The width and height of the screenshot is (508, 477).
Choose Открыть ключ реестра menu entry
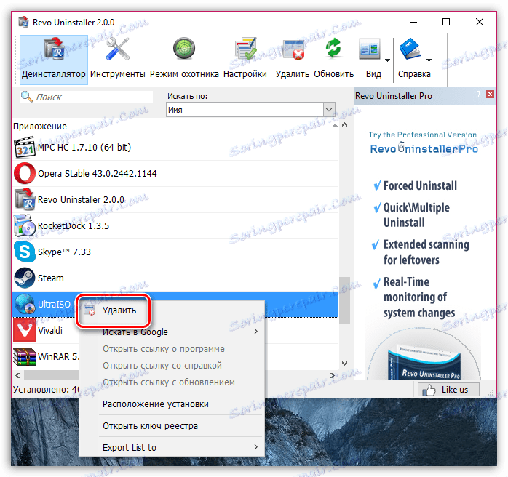(x=172, y=426)
